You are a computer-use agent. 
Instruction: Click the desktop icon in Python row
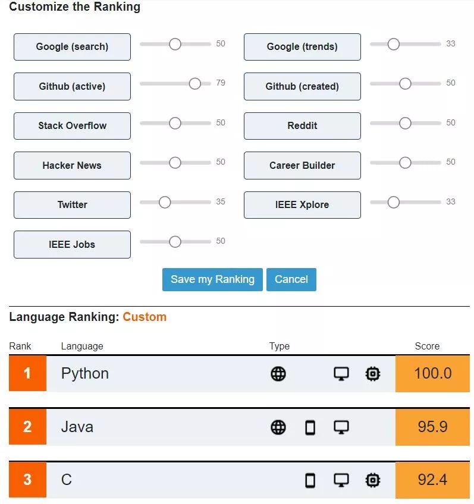click(x=341, y=374)
